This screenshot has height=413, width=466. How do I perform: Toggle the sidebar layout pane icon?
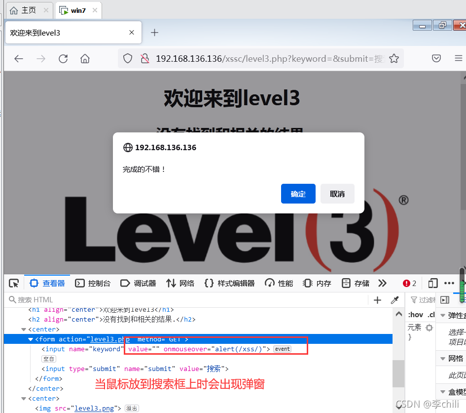(x=445, y=300)
